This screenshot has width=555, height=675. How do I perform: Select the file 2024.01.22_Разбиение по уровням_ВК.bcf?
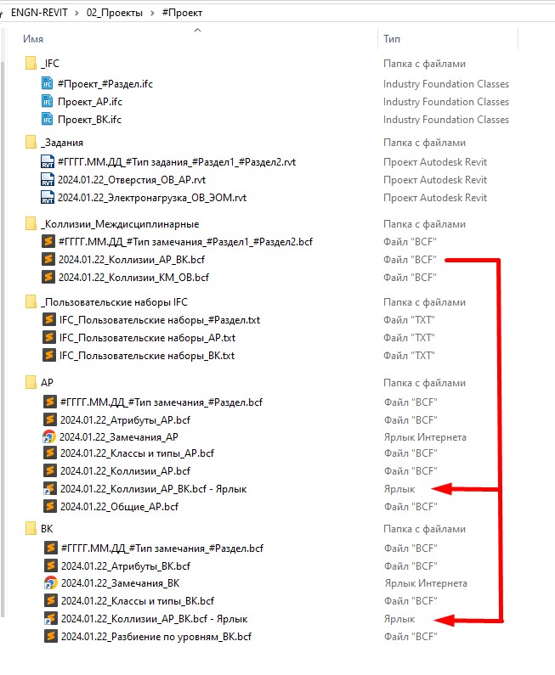click(156, 636)
